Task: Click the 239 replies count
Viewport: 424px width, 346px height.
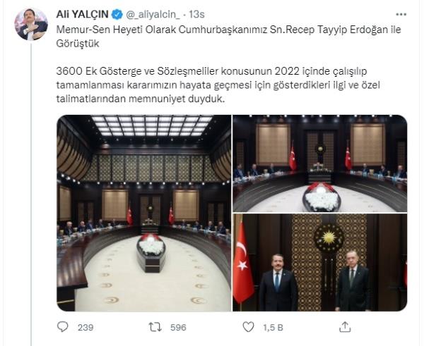Action: coord(86,328)
